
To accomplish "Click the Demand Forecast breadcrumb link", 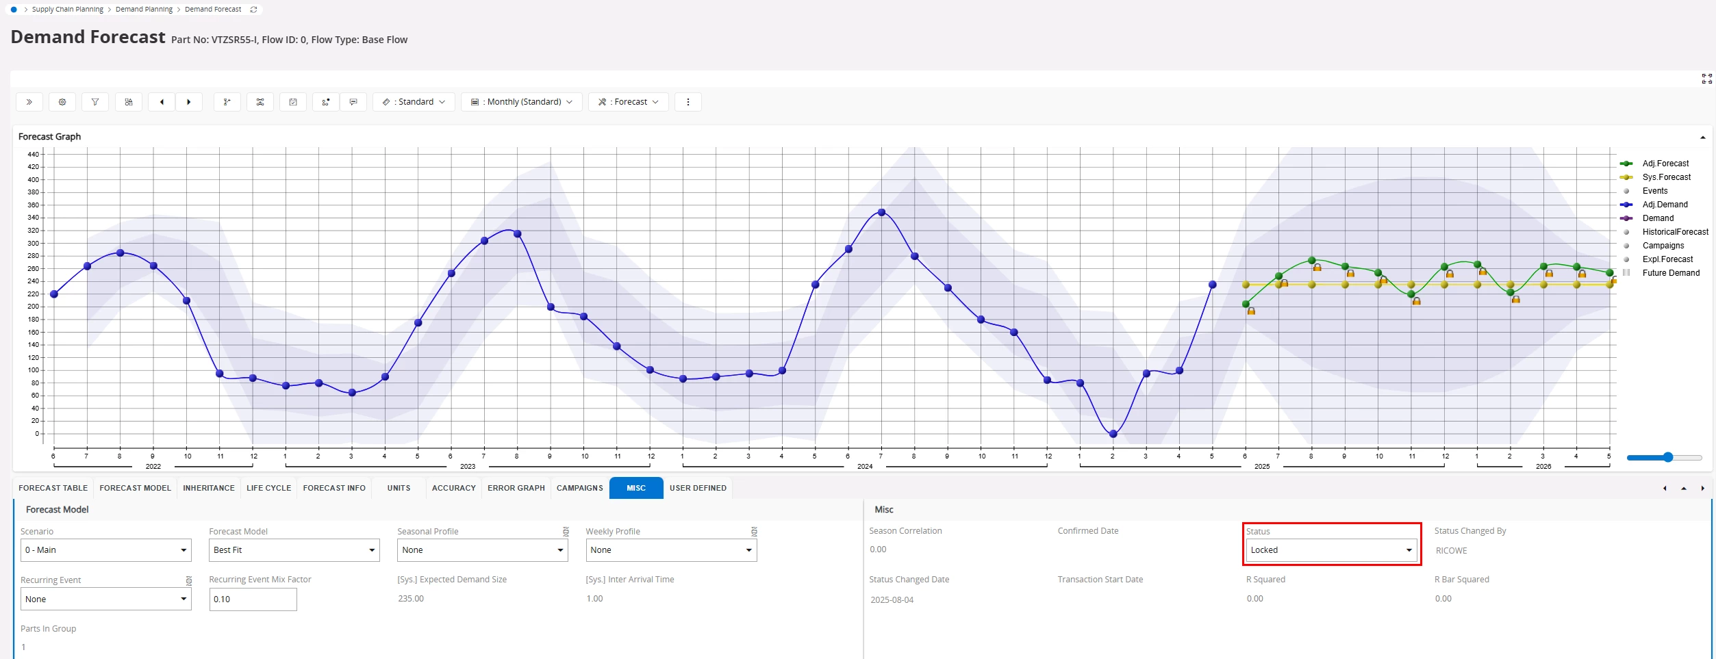I will point(213,10).
